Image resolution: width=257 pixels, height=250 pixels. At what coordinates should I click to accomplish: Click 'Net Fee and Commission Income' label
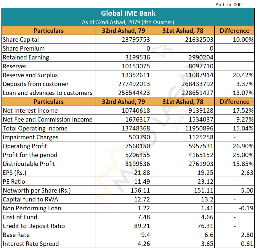click(x=48, y=120)
